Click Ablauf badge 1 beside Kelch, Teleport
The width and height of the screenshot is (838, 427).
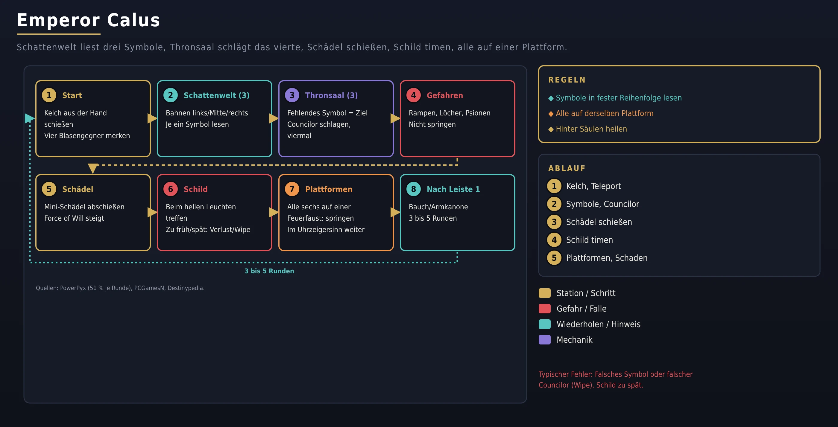554,186
